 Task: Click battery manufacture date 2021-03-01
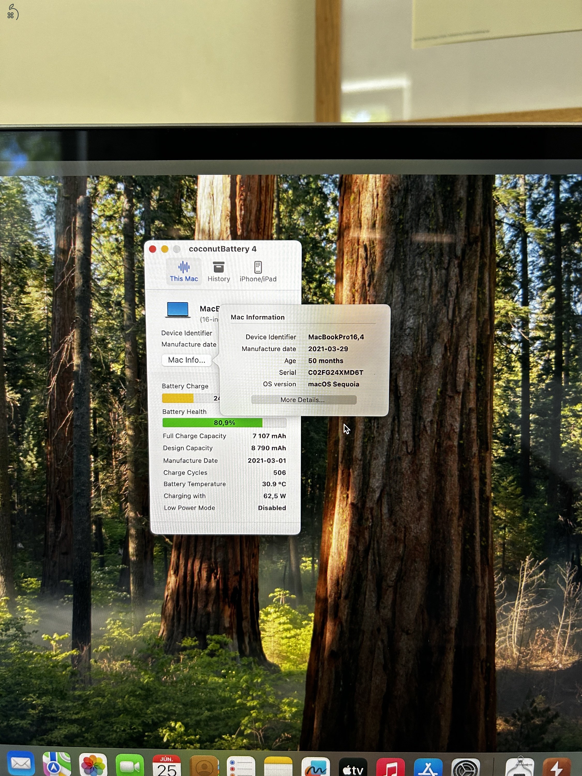pos(267,460)
